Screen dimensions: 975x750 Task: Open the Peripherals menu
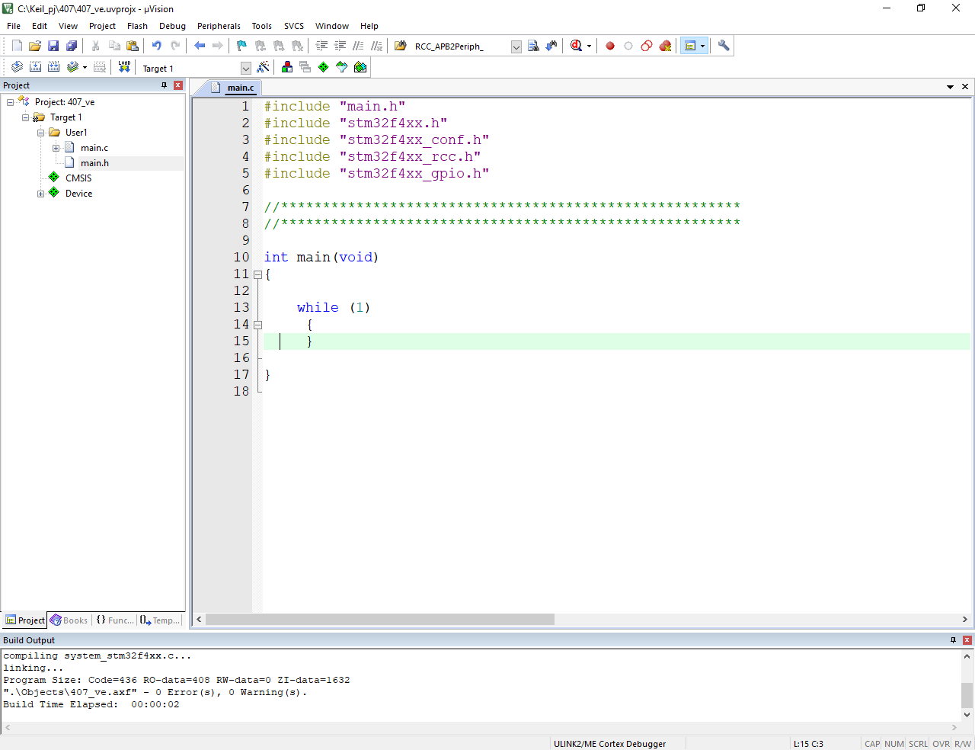pyautogui.click(x=219, y=26)
